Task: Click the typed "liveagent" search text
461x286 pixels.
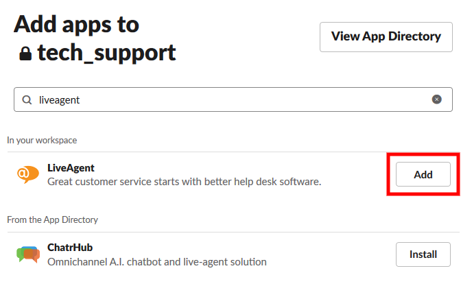Action: (60, 99)
